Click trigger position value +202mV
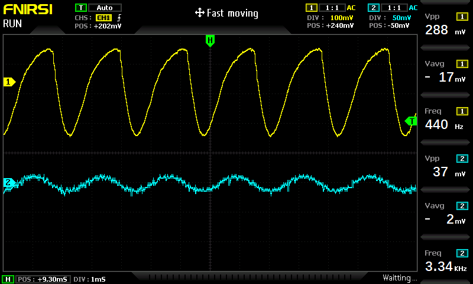This screenshot has height=284, width=473. (108, 26)
